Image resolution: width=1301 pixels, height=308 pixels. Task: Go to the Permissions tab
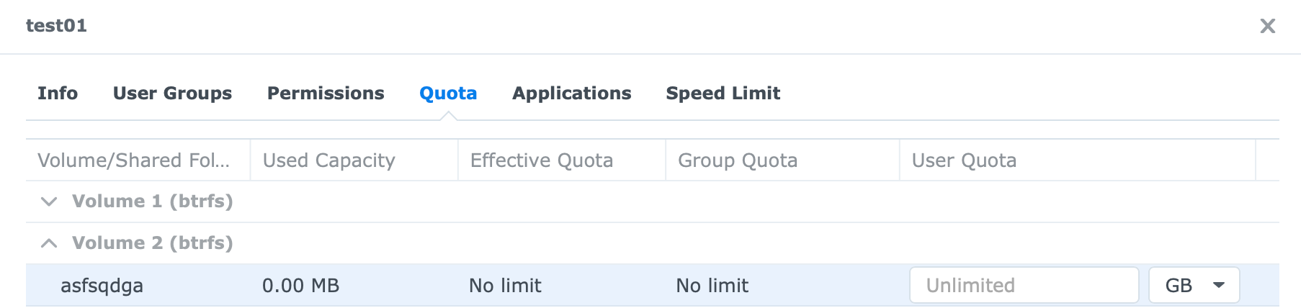point(326,94)
